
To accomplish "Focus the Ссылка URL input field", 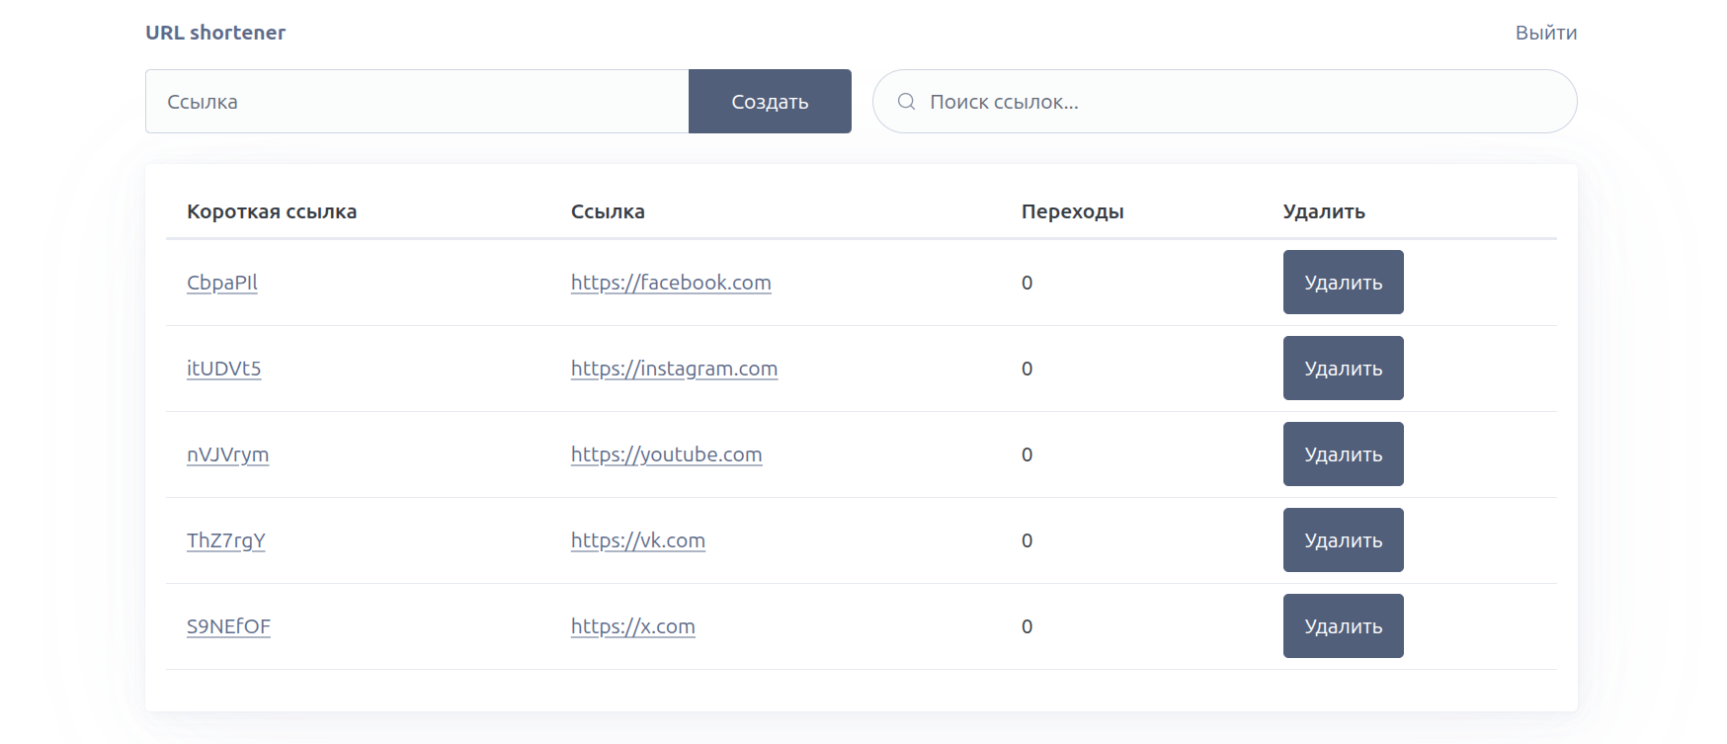I will (x=417, y=101).
